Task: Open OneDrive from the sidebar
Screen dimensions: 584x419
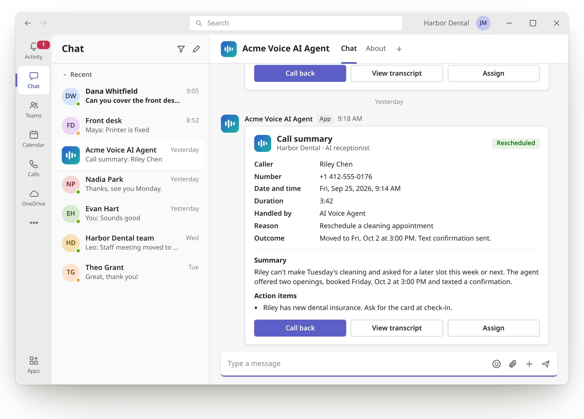Action: click(x=33, y=198)
